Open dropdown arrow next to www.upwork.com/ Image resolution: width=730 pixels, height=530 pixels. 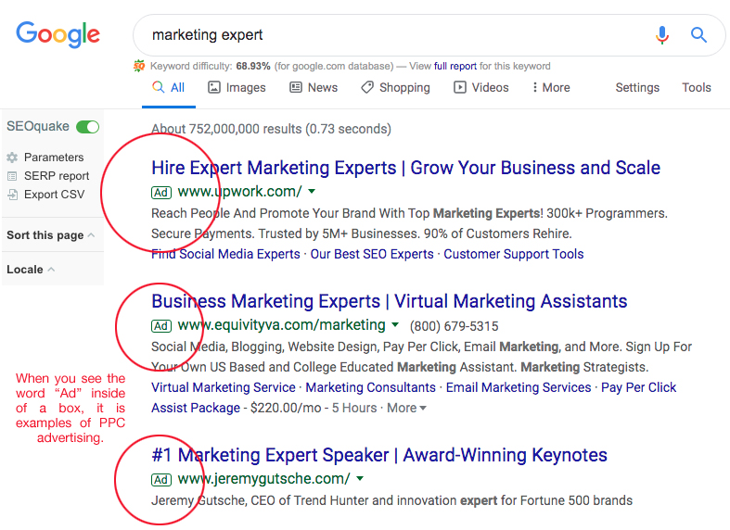(312, 191)
